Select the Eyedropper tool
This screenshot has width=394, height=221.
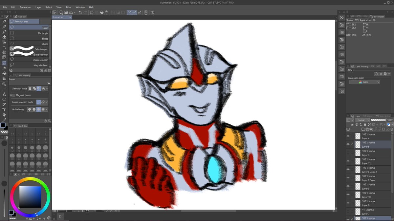click(4, 120)
